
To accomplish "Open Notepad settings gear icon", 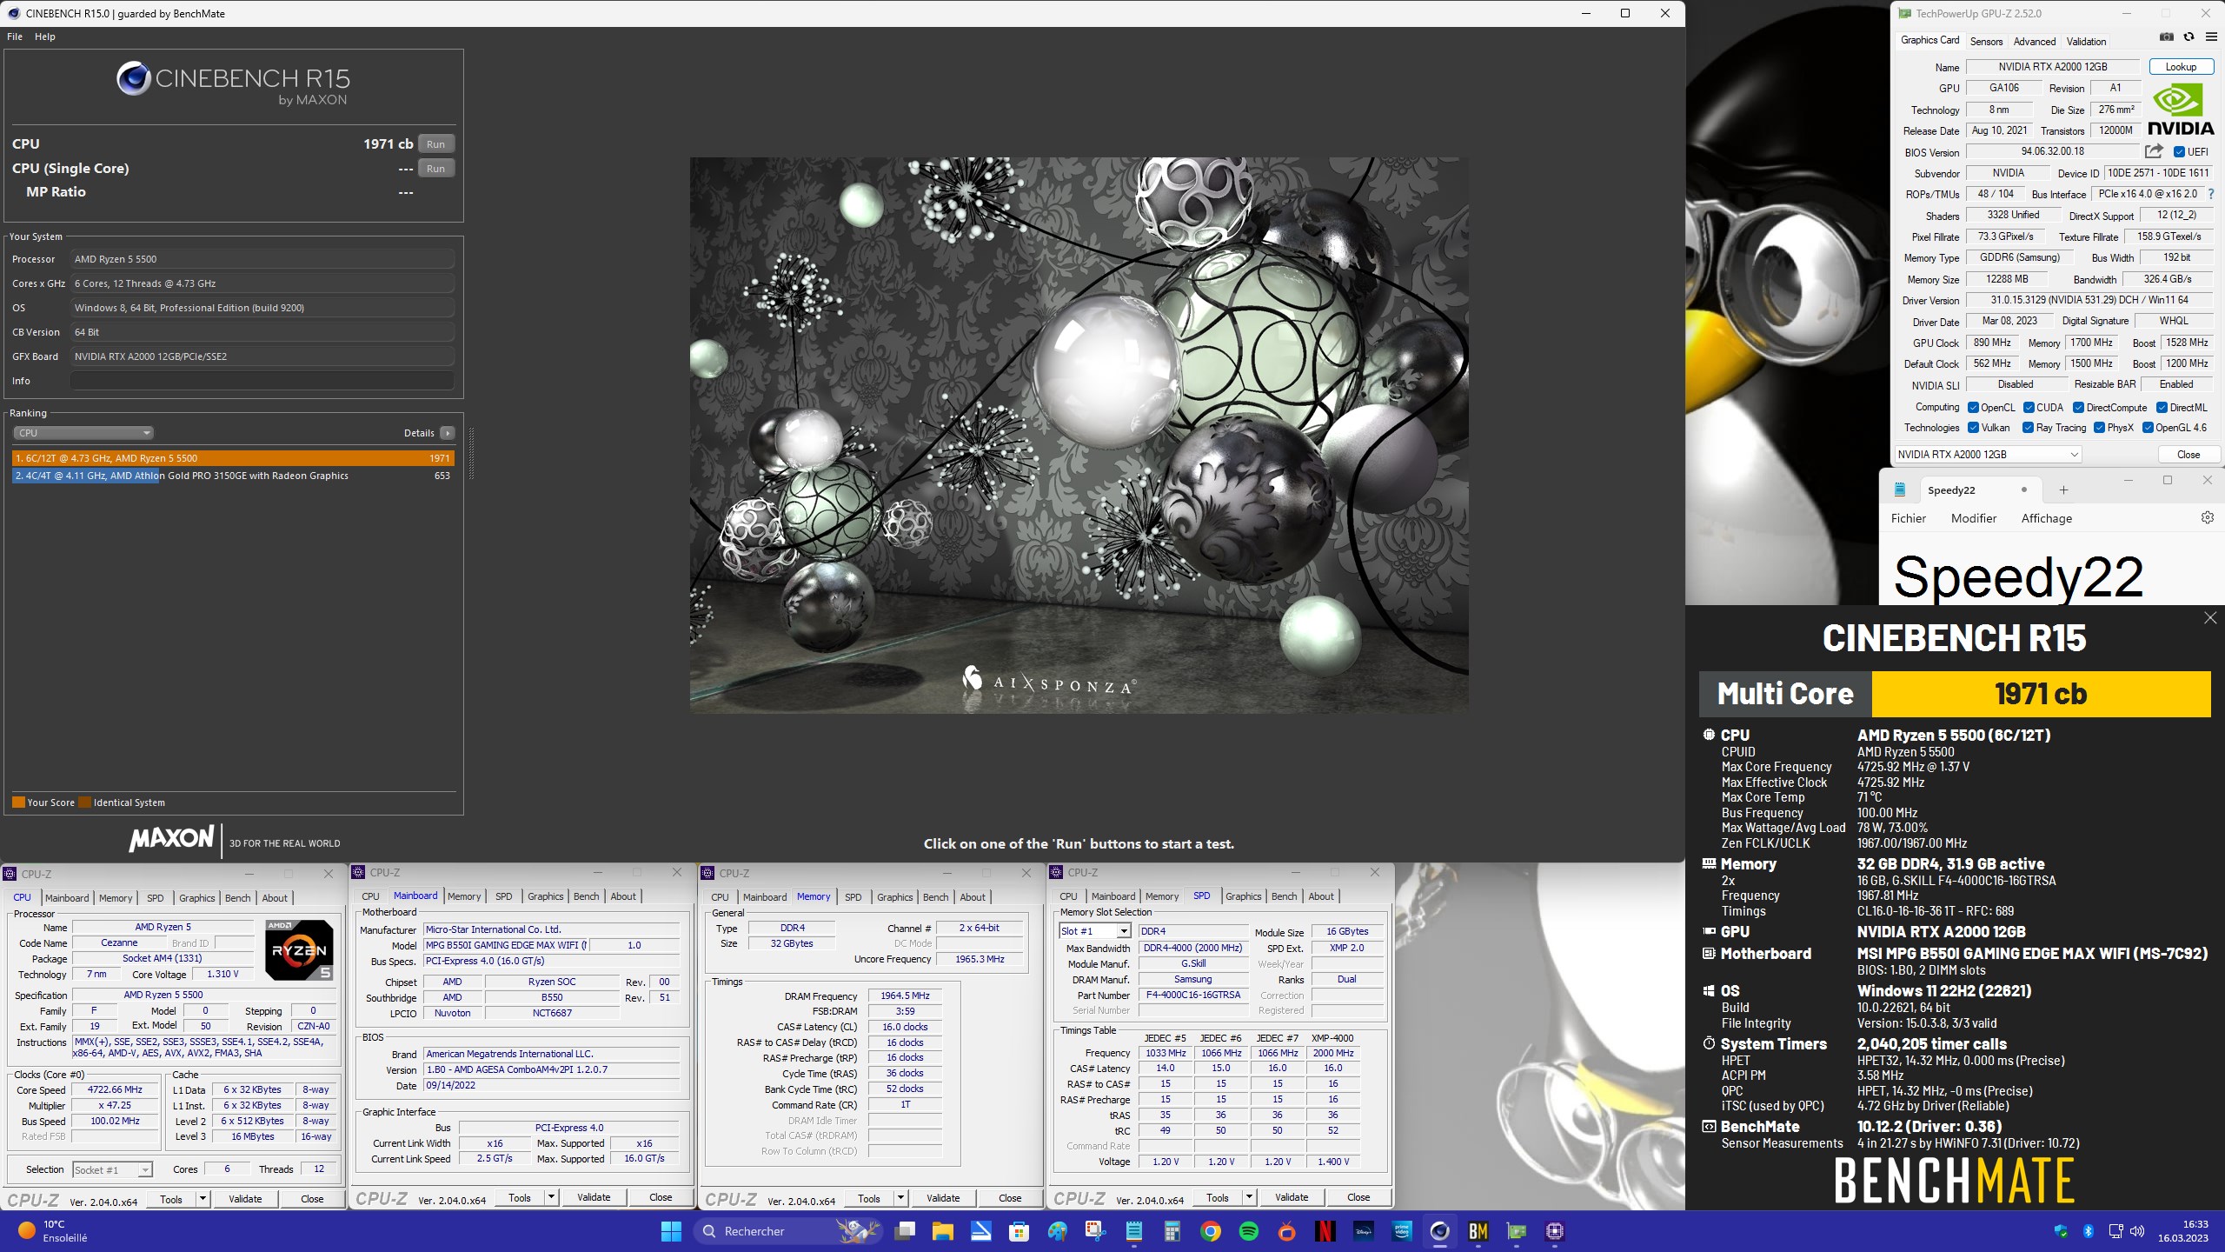I will (x=2207, y=518).
